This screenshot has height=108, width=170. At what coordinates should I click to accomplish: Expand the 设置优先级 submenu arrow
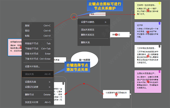(x=50, y=82)
